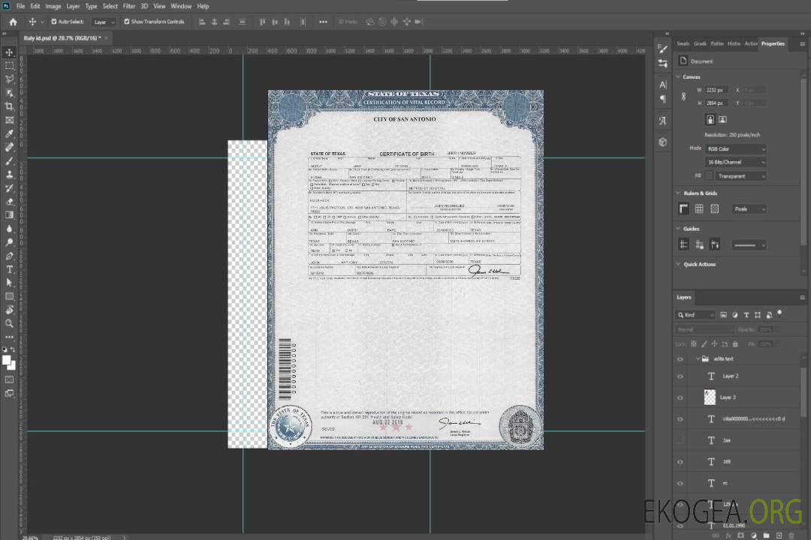Switch to the History panel tab
The width and height of the screenshot is (811, 540).
pos(734,43)
